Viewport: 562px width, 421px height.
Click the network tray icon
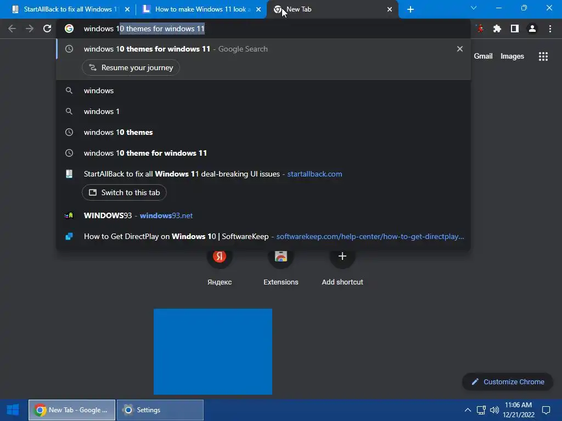(481, 410)
